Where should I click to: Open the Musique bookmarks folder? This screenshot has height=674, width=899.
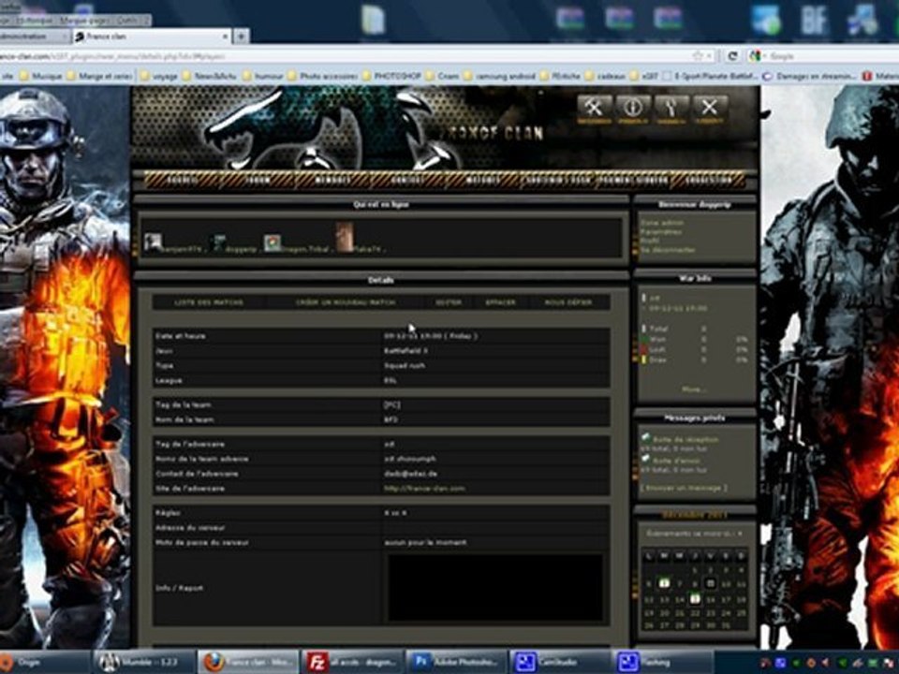[x=40, y=76]
